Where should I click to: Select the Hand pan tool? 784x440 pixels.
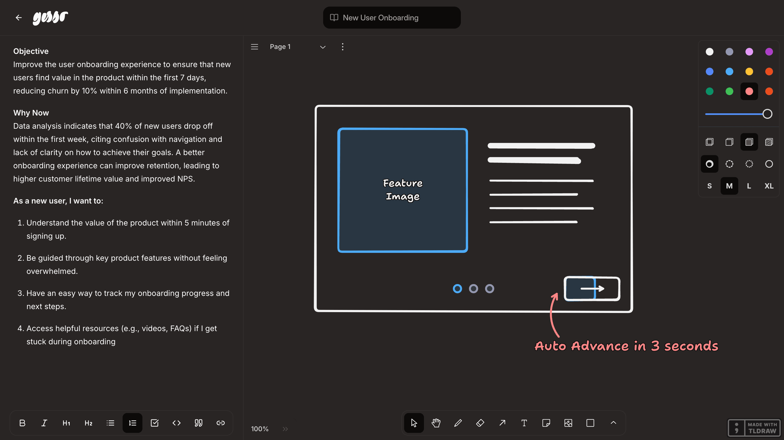[x=436, y=423]
